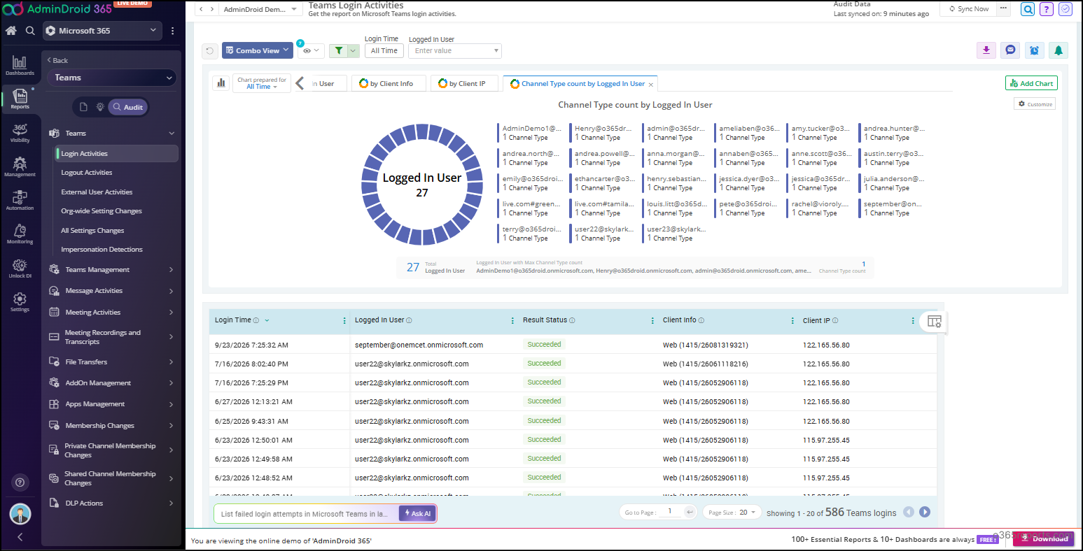Click the sidebar search magnifier icon
Image resolution: width=1083 pixels, height=551 pixels.
point(30,31)
